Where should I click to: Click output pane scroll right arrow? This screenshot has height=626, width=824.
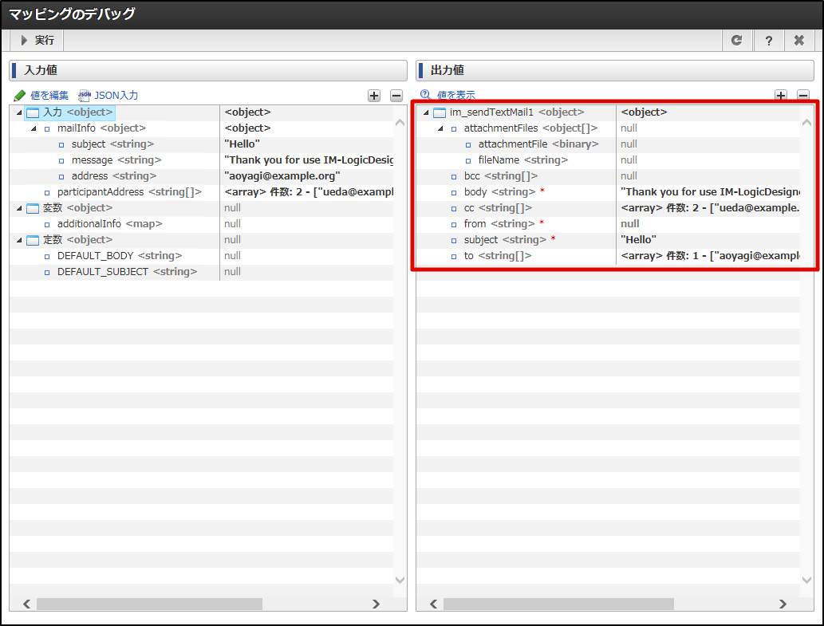tap(783, 604)
